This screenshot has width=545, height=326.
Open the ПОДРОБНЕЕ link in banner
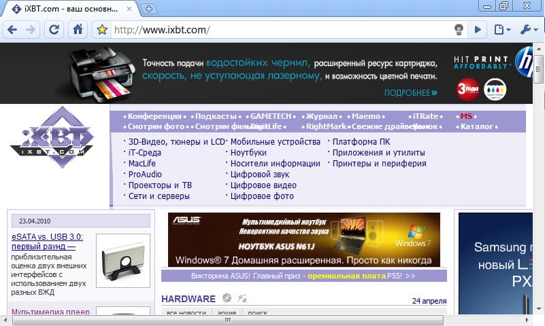pos(410,92)
